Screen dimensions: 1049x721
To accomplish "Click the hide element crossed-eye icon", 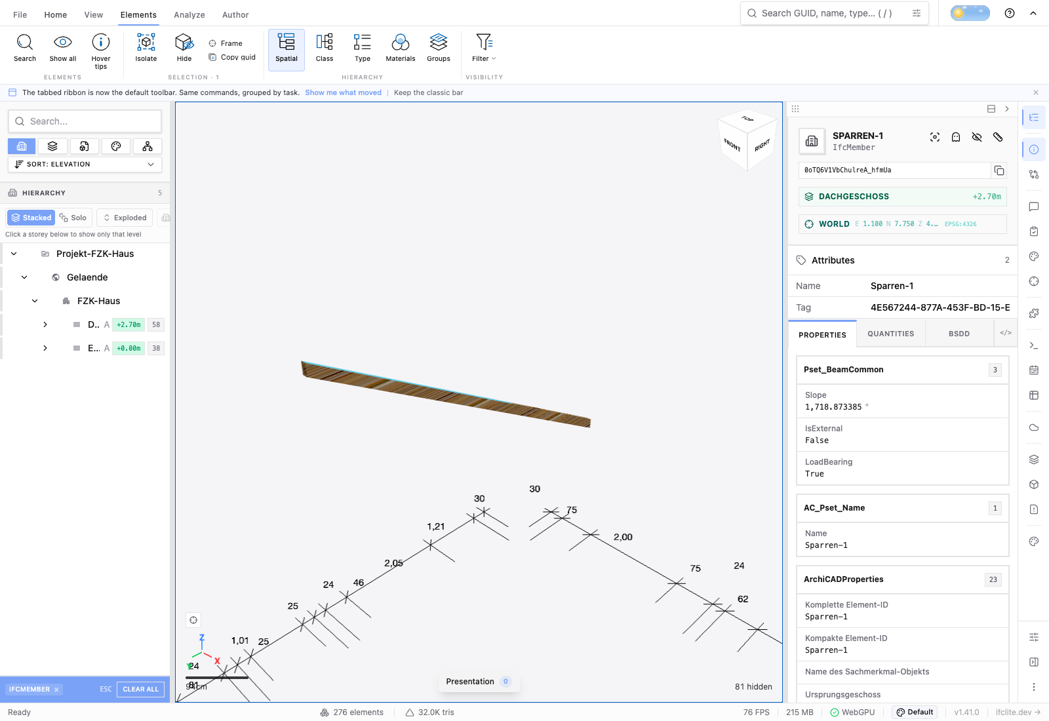I will (977, 137).
